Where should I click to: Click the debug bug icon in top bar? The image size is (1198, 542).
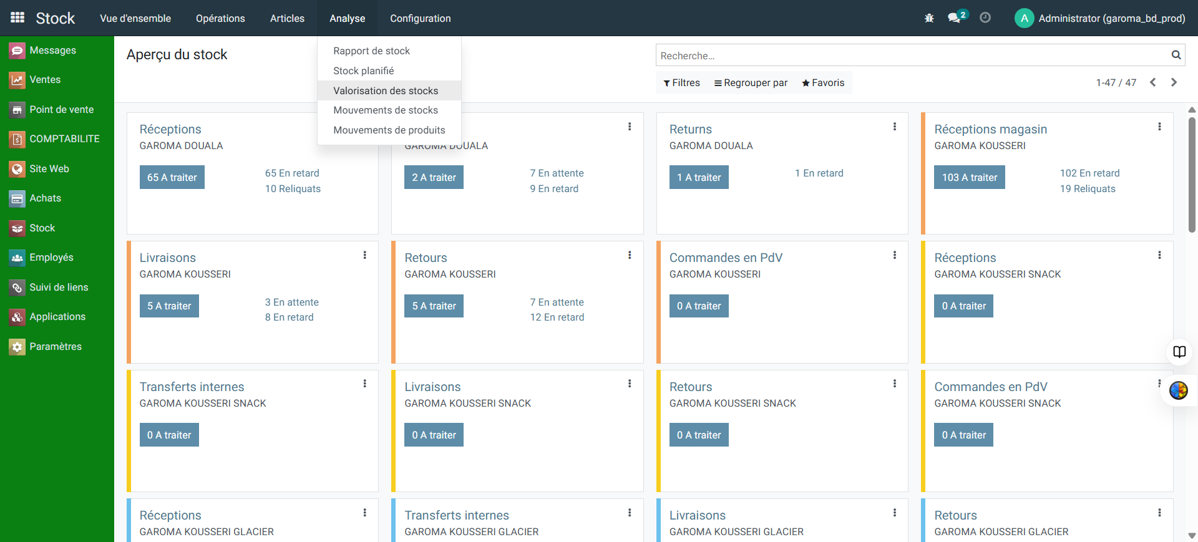[929, 18]
